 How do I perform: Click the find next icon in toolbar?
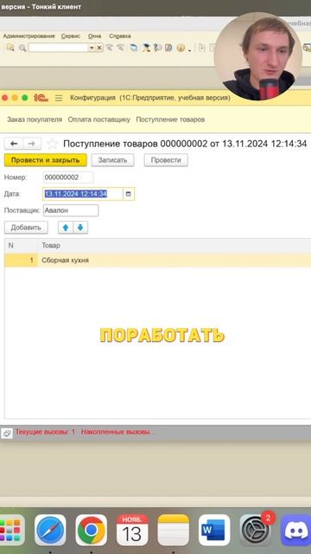tap(110, 48)
